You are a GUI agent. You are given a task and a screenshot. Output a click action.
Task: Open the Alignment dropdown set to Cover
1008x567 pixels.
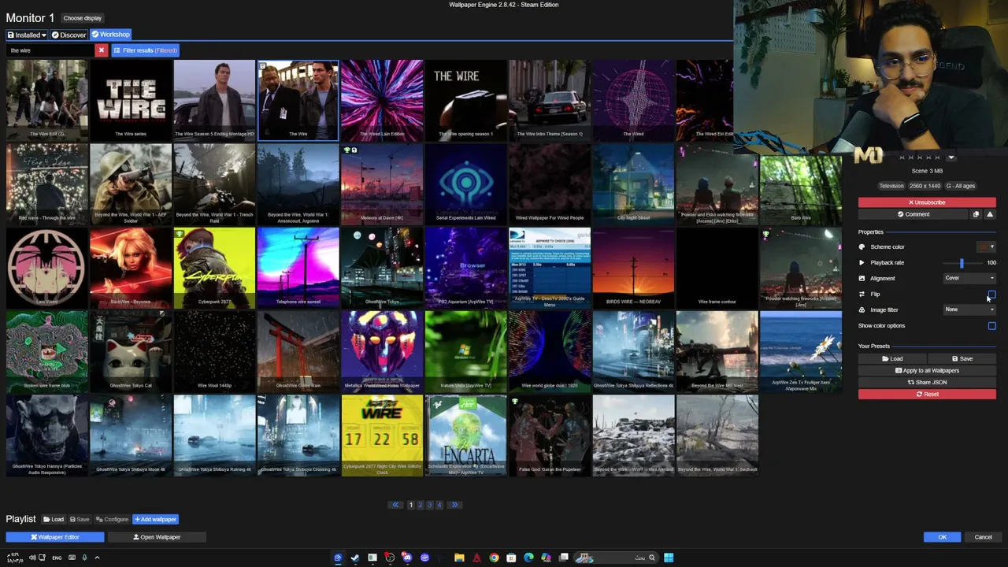[969, 278]
